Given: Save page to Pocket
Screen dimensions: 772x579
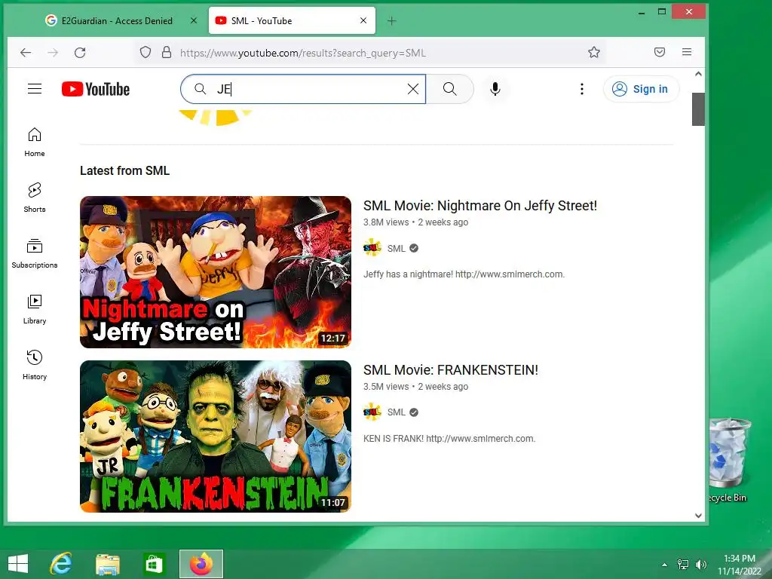Looking at the screenshot, I should 660,52.
